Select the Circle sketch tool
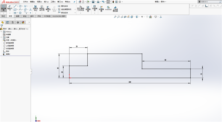 tap(20, 6)
